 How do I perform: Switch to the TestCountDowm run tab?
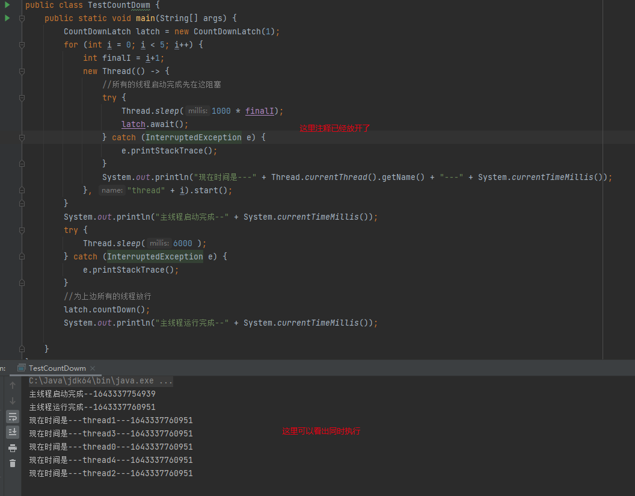point(57,368)
